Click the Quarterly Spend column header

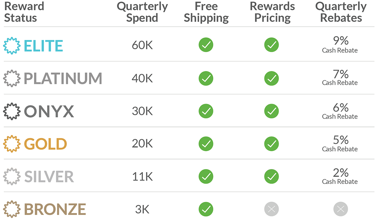[x=142, y=12]
